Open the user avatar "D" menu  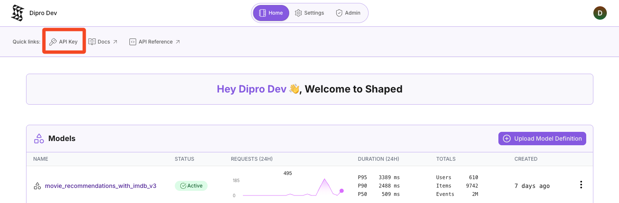[x=600, y=13]
